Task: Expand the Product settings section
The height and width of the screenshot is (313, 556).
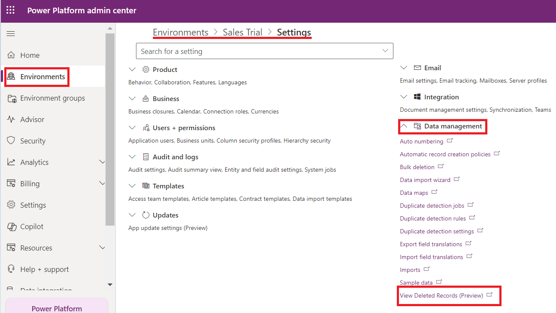Action: pyautogui.click(x=132, y=69)
